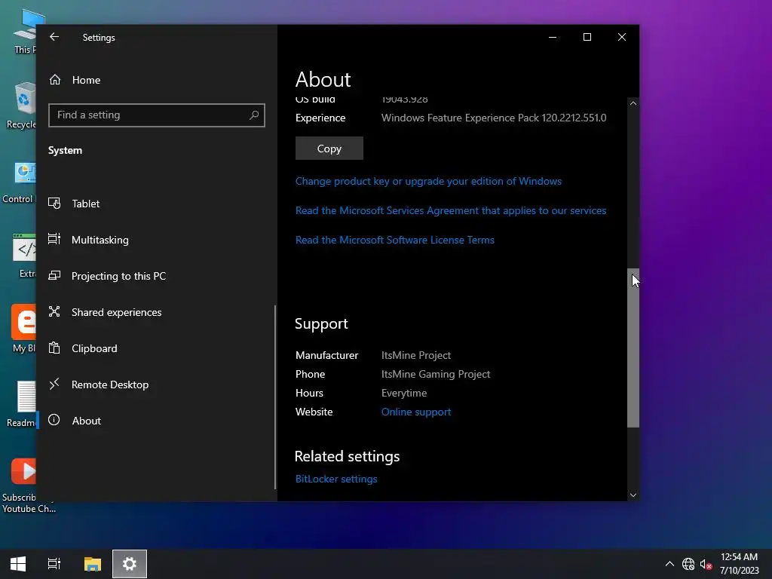Click the Settings gear on the taskbar
Image resolution: width=772 pixels, height=579 pixels.
130,564
